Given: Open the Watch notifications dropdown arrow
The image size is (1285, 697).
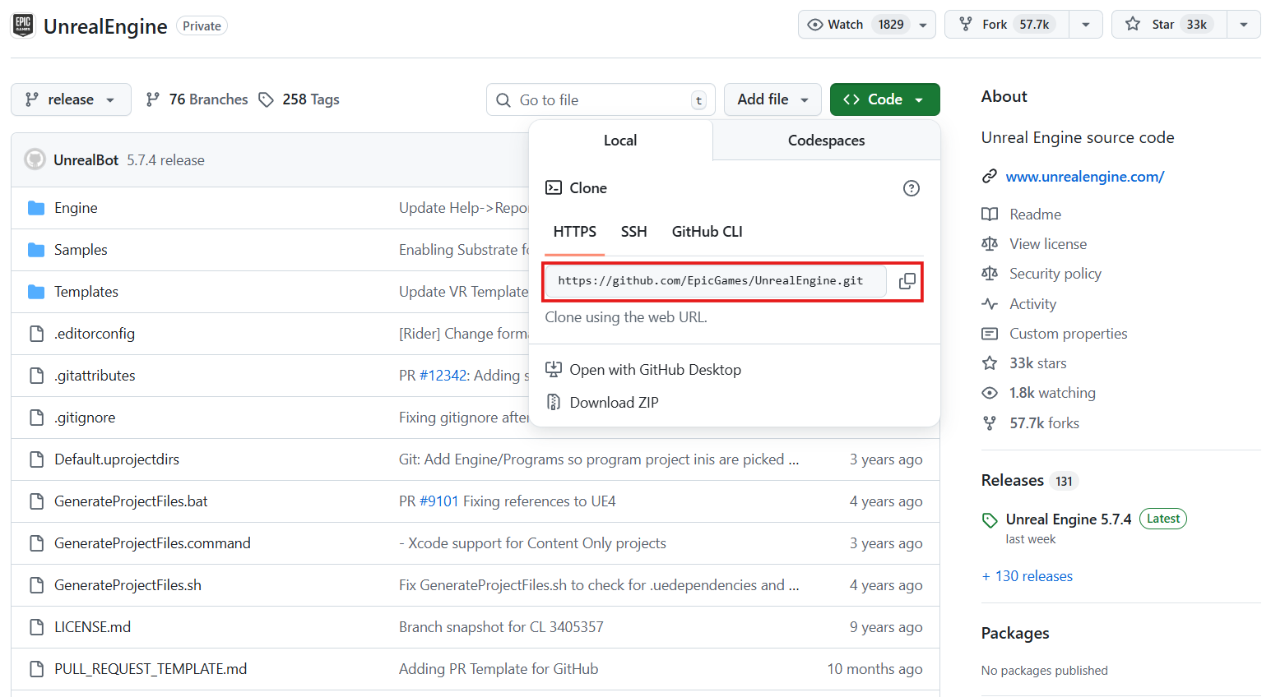Looking at the screenshot, I should pyautogui.click(x=923, y=25).
